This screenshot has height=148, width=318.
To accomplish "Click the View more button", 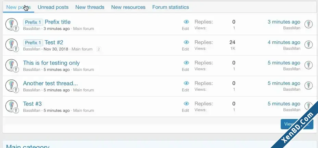I will [x=297, y=124].
